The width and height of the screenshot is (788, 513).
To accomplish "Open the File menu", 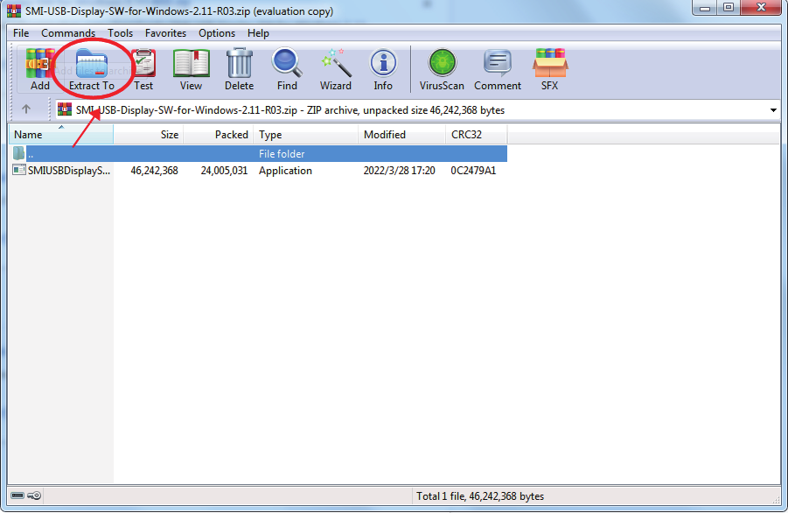I will 21,33.
